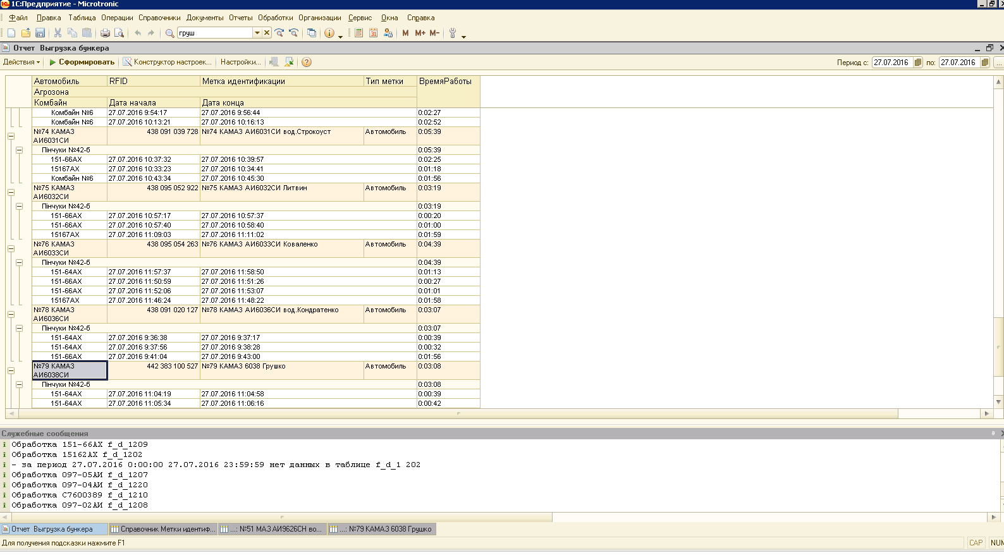Click the Save (floppy disk) toolbar icon
The image size is (1004, 560).
coord(40,33)
